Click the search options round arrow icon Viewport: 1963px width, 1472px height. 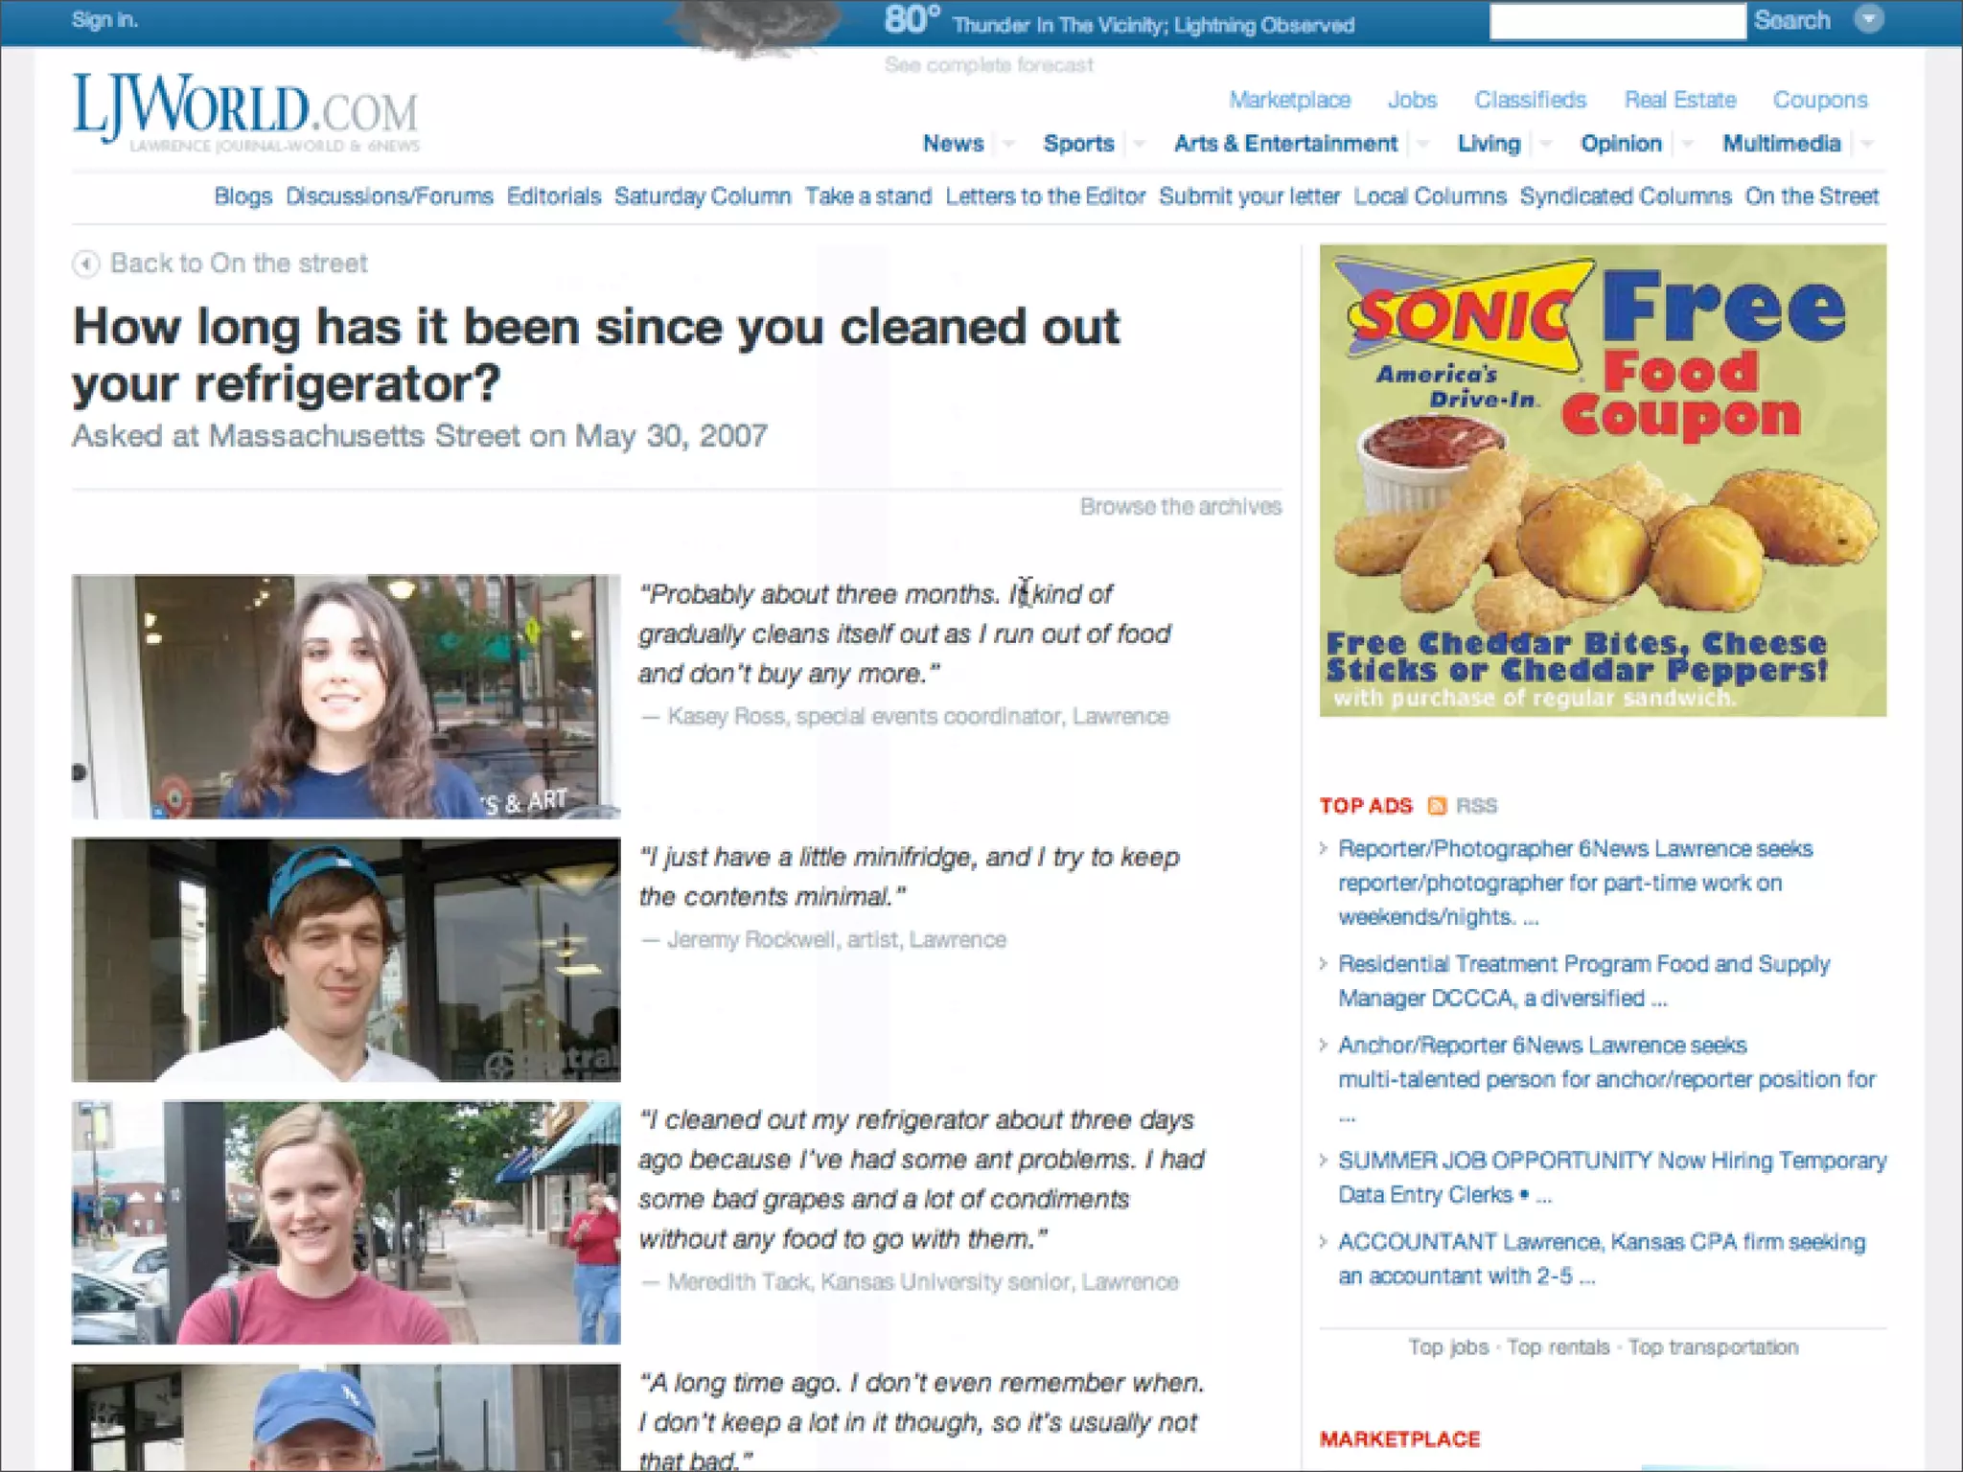tap(1868, 20)
